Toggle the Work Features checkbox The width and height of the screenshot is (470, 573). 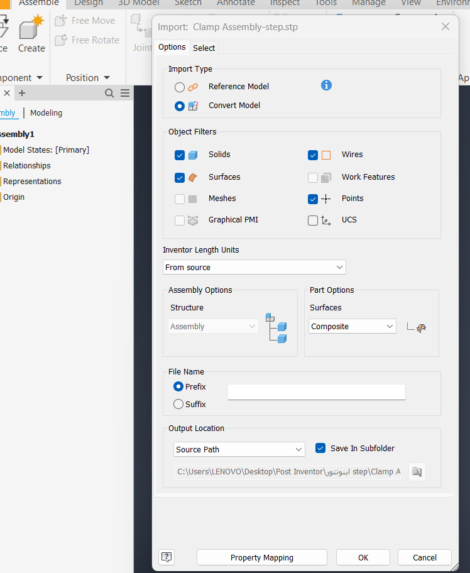click(313, 178)
